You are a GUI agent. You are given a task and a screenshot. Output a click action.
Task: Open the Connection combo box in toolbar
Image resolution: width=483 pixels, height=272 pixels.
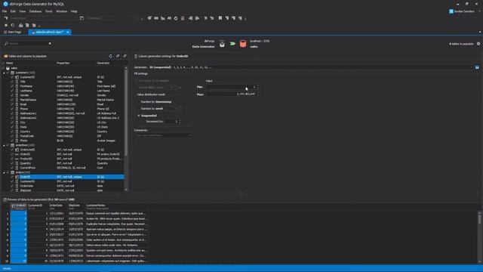pos(43,18)
